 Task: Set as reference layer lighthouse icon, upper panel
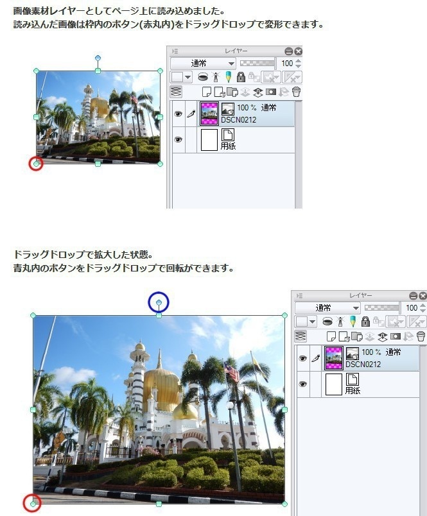pos(216,77)
